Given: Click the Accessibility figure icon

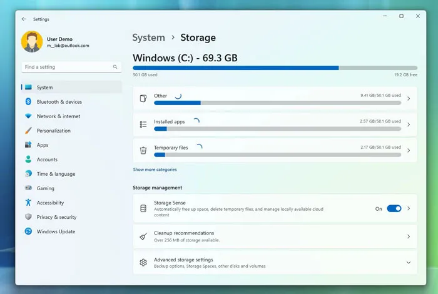Looking at the screenshot, I should (x=28, y=203).
